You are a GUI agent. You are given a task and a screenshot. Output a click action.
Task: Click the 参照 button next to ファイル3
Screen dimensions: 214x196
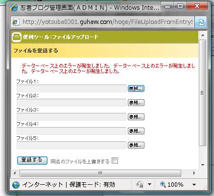coord(136,117)
